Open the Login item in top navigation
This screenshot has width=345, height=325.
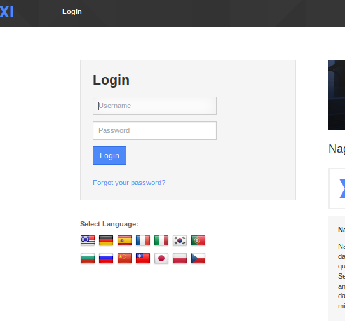tap(72, 11)
